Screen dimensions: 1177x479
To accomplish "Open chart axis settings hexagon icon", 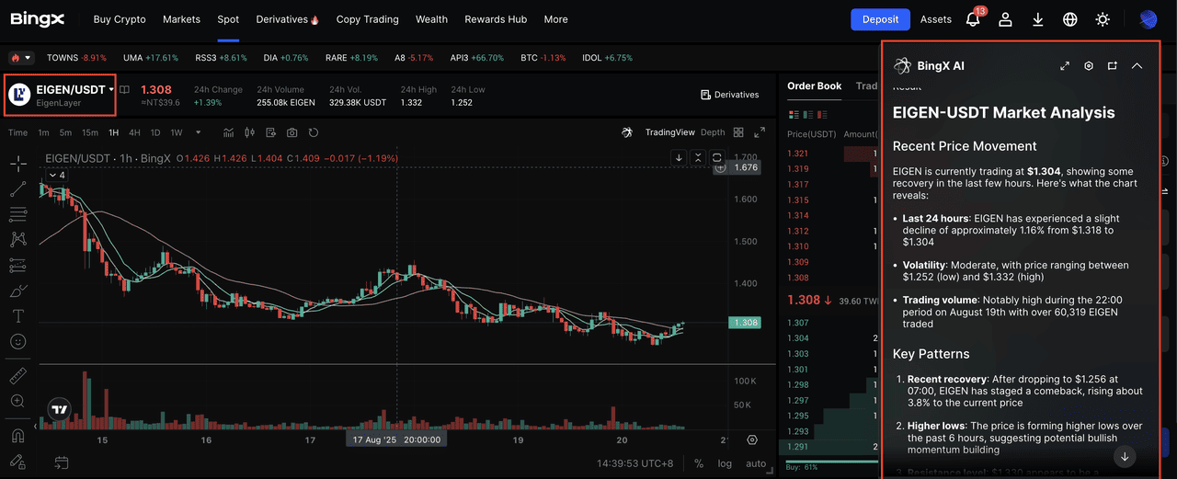I will (752, 440).
